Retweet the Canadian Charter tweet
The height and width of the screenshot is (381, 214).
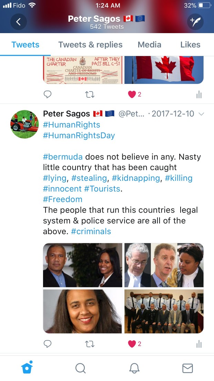click(x=90, y=95)
